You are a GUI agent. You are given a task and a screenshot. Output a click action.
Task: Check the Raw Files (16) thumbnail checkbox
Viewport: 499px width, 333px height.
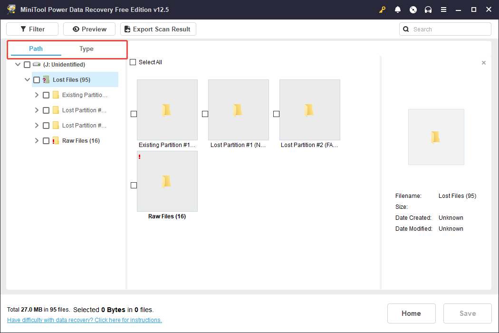(x=134, y=185)
